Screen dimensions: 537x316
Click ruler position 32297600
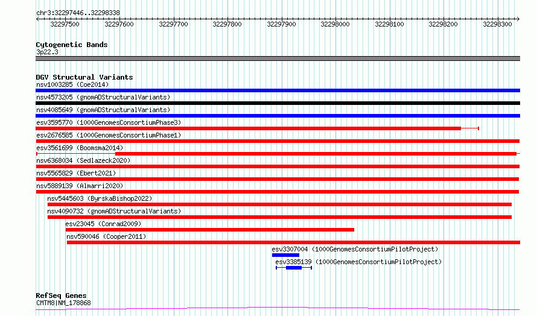[x=119, y=24]
